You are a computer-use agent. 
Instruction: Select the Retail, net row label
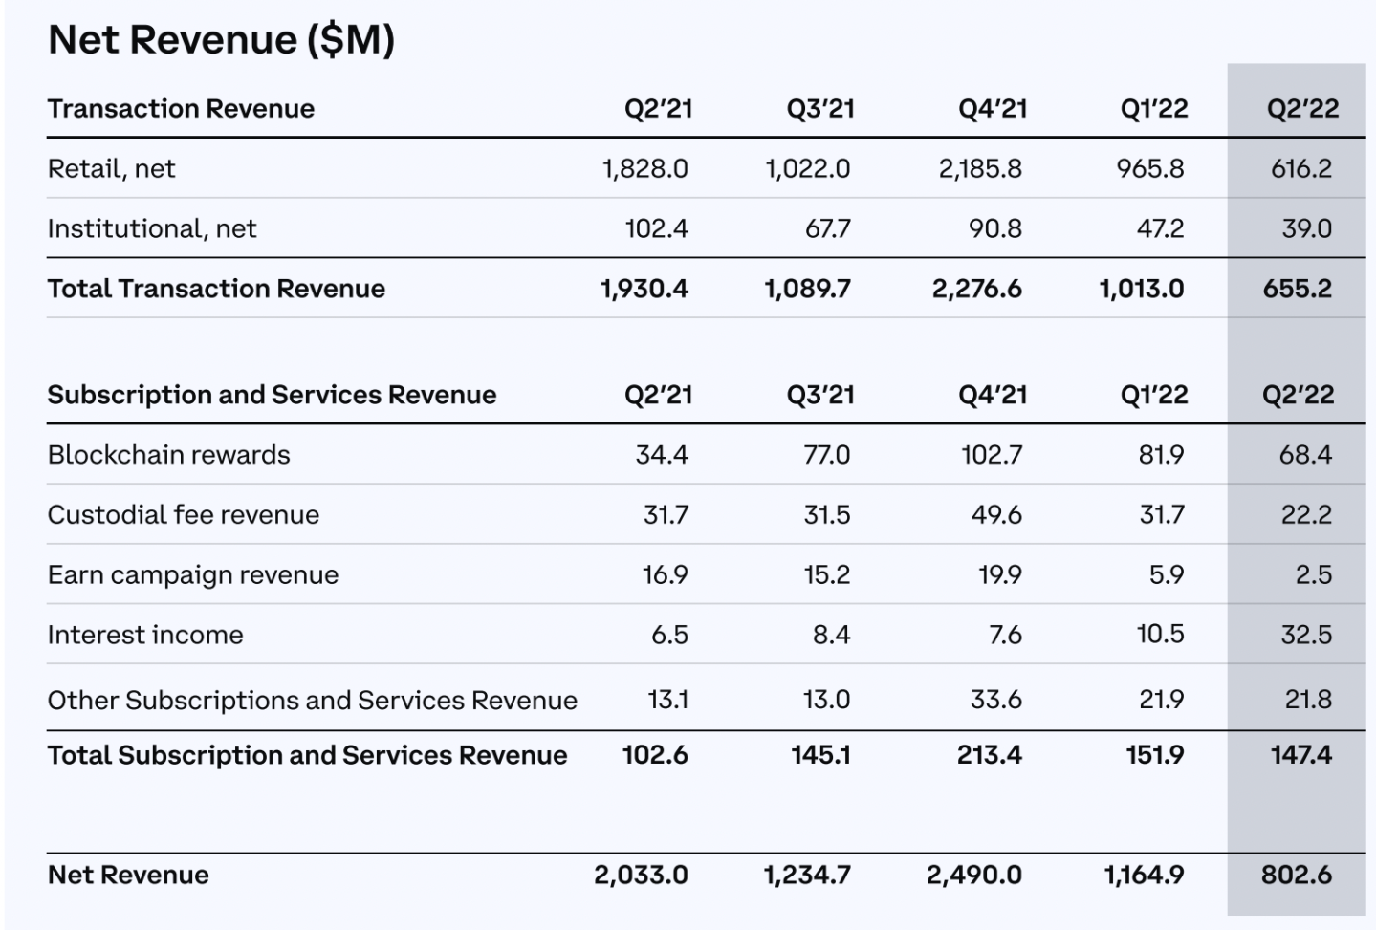[x=111, y=169]
